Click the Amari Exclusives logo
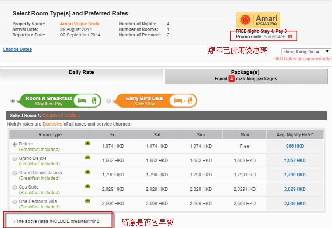Image resolution: width=332 pixels, height=228 pixels. [258, 20]
